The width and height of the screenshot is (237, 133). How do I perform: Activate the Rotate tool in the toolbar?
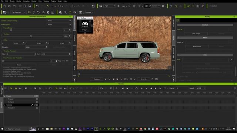coord(60,6)
